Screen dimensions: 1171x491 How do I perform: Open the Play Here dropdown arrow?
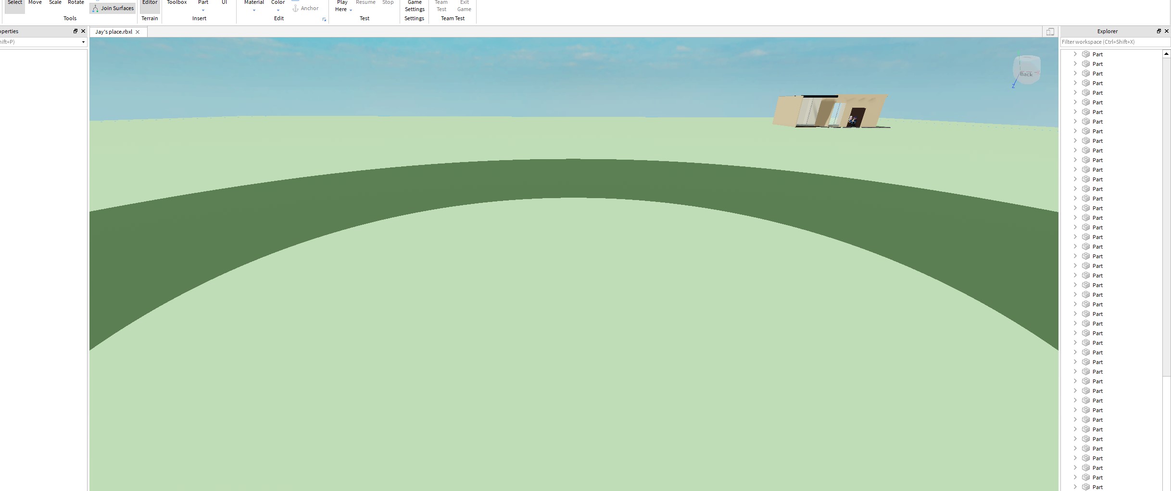351,10
